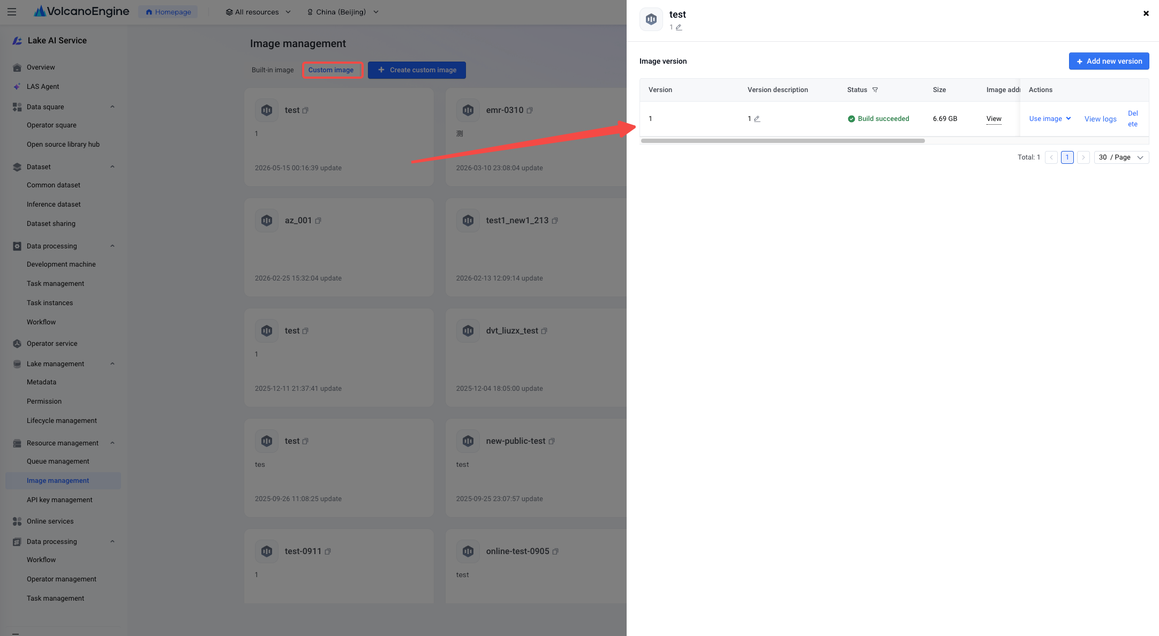The height and width of the screenshot is (636, 1159).
Task: Click the Homepage button in top bar
Action: click(168, 12)
